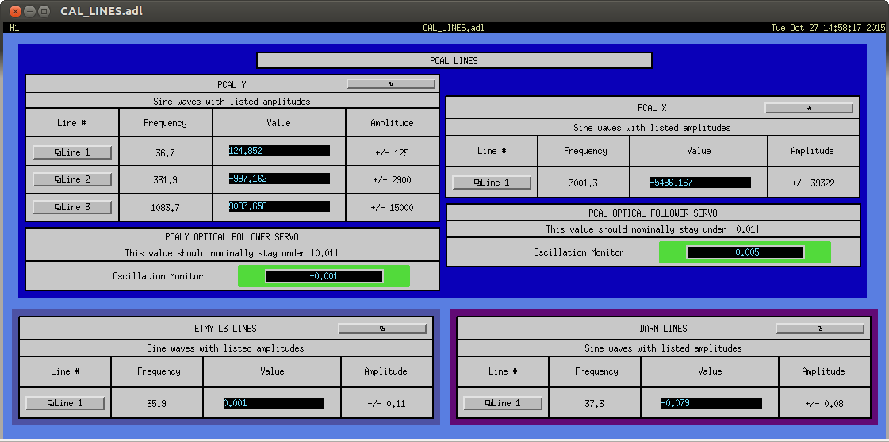Click the PCAL X heading text
The width and height of the screenshot is (889, 442).
point(653,108)
